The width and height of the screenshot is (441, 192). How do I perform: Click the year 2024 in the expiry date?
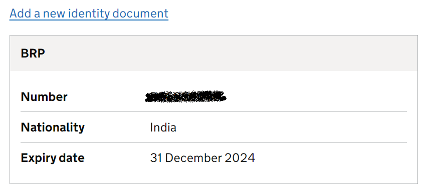click(240, 158)
